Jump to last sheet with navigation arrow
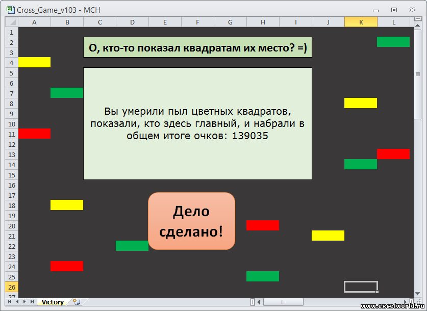 (x=32, y=302)
